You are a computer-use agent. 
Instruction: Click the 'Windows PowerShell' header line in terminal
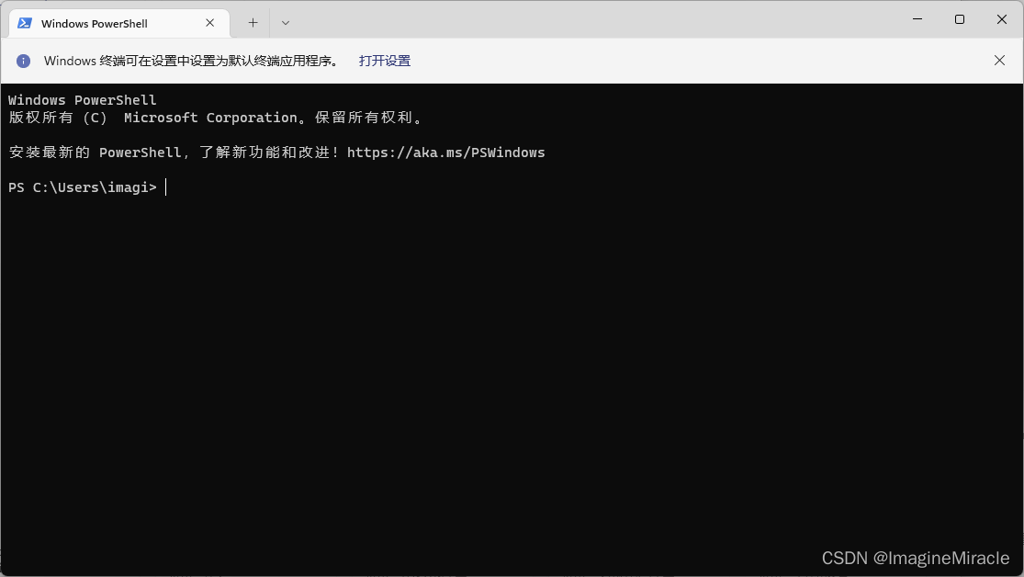(83, 100)
